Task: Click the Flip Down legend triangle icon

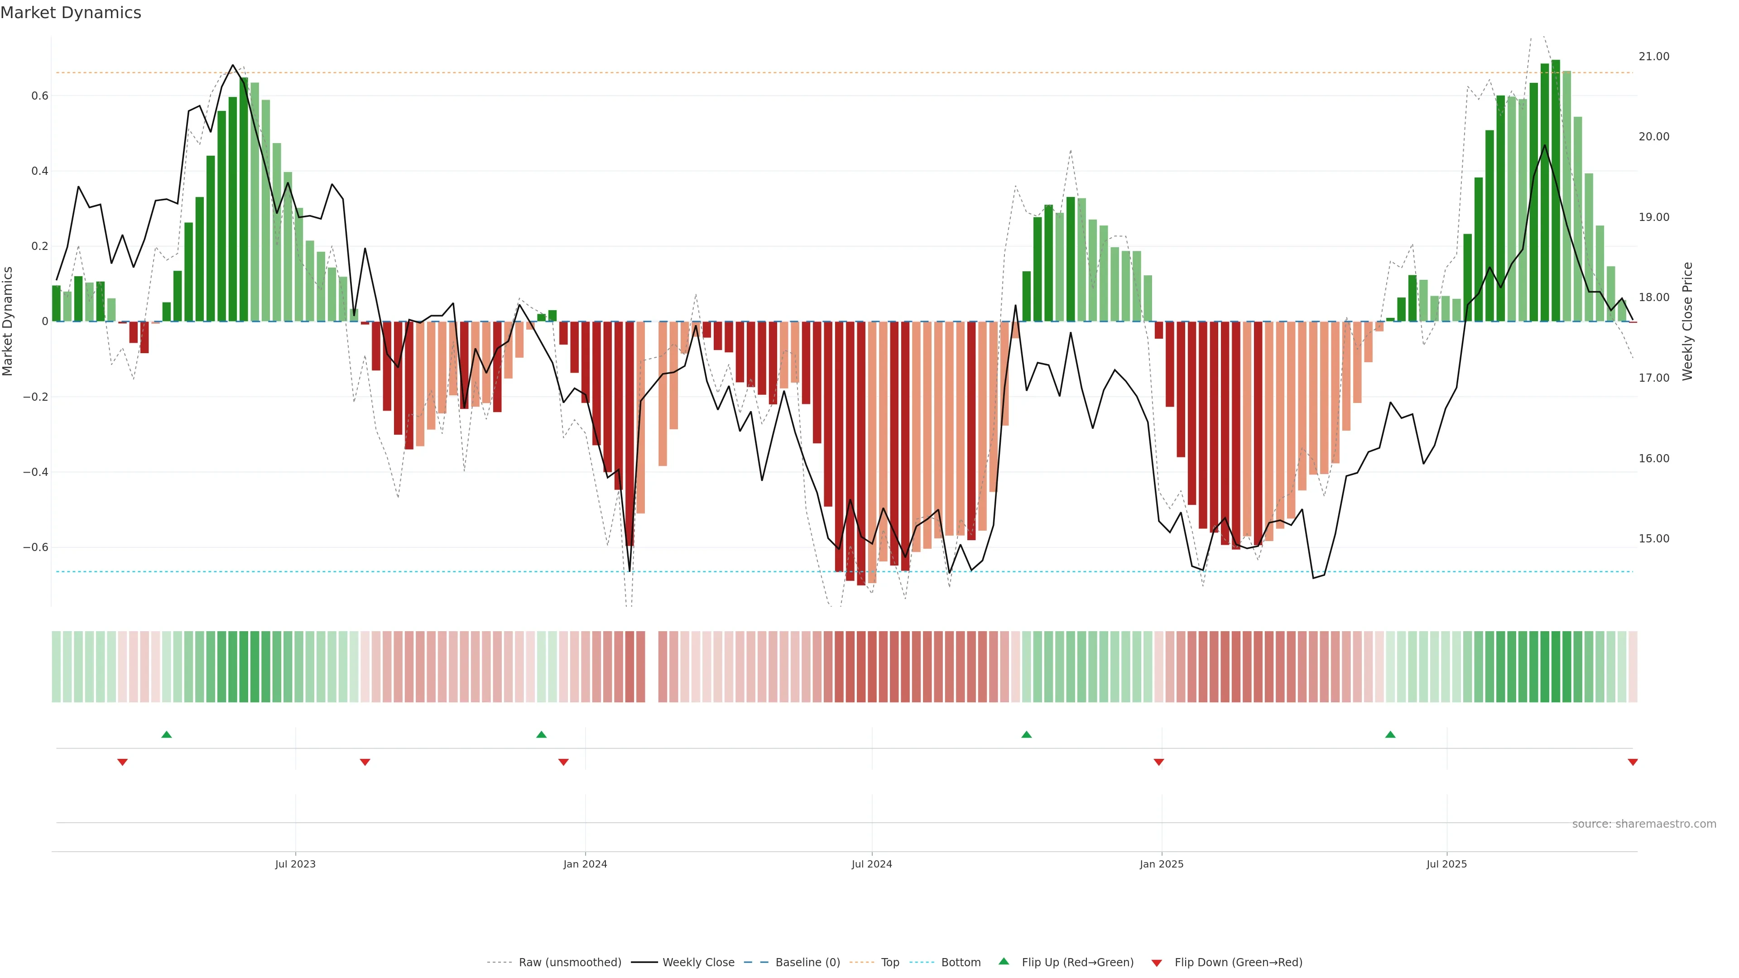Action: [x=1157, y=963]
